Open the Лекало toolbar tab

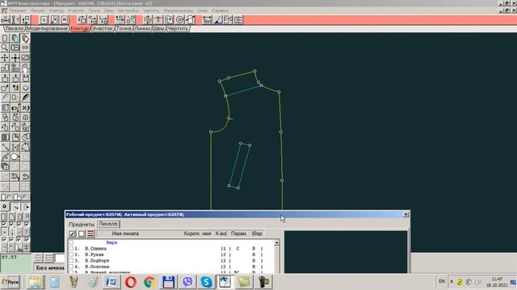14,29
